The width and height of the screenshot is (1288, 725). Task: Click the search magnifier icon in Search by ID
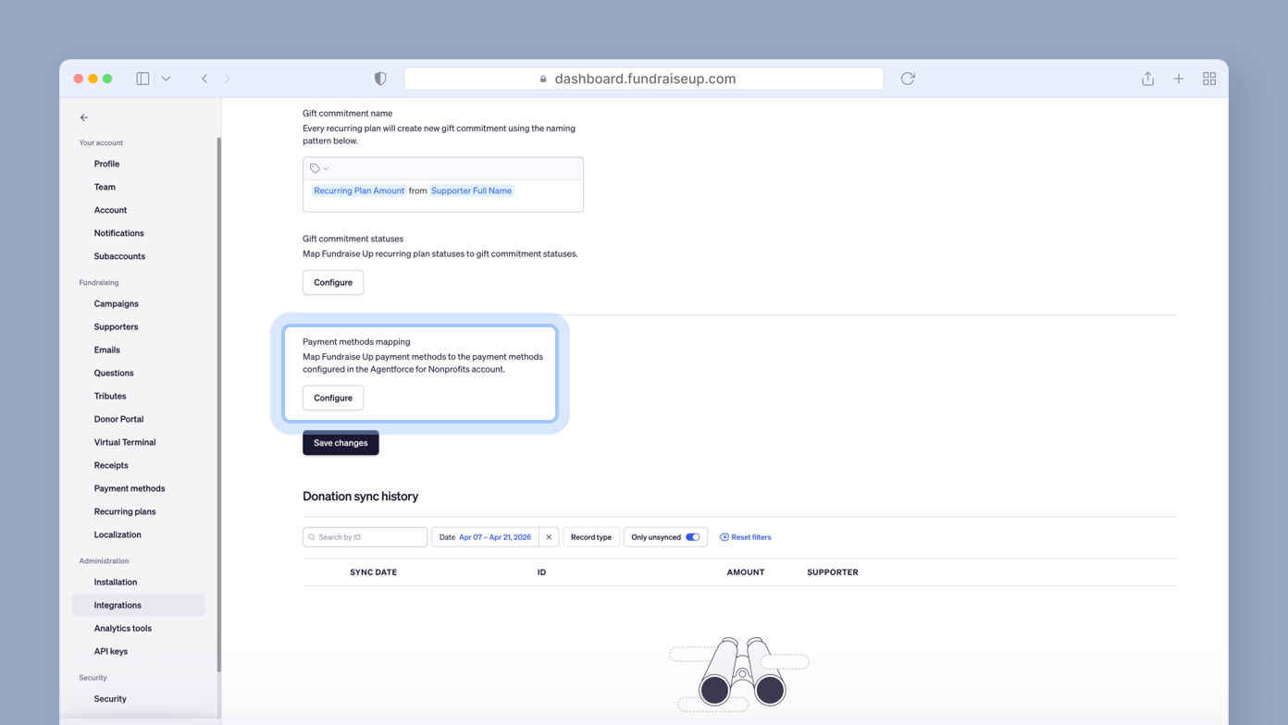tap(311, 536)
